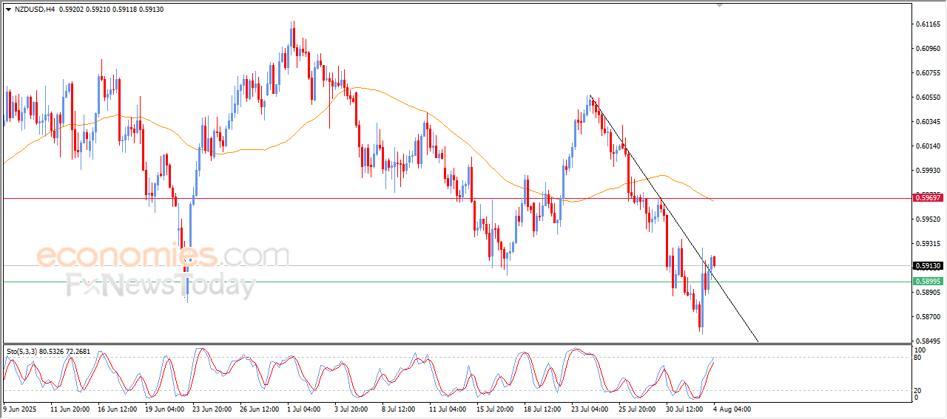947x419 pixels.
Task: Click the 0.59315 price axis label
Action: click(928, 244)
